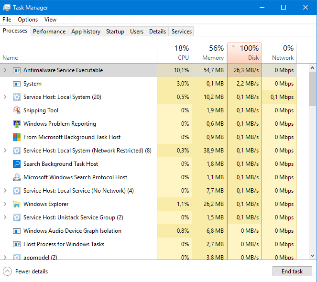Select the Processes tab
Image resolution: width=317 pixels, height=282 pixels.
point(15,31)
